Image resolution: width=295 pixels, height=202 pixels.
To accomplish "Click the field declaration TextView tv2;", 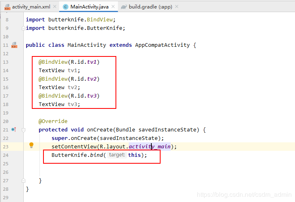I will [60, 87].
